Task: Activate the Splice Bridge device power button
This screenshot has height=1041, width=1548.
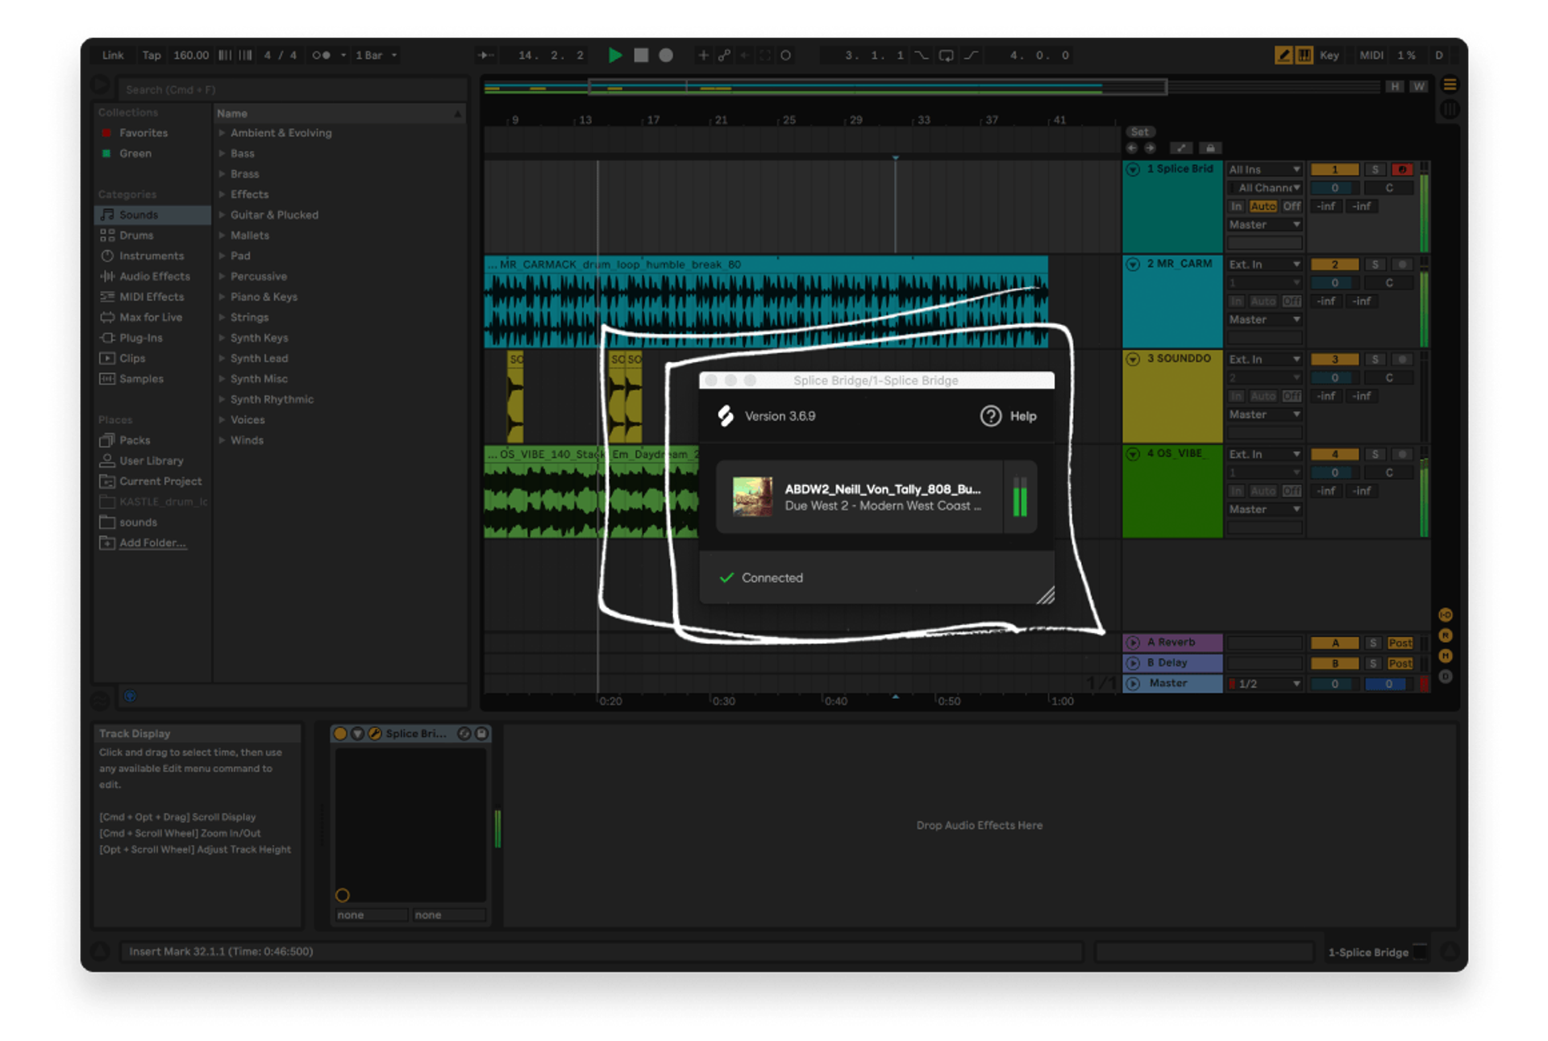Action: [340, 734]
